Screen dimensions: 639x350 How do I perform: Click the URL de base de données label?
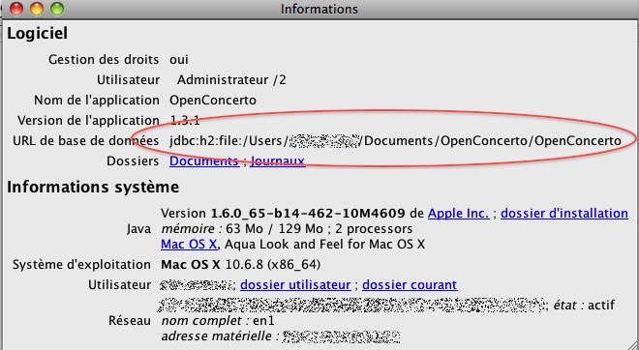point(85,141)
